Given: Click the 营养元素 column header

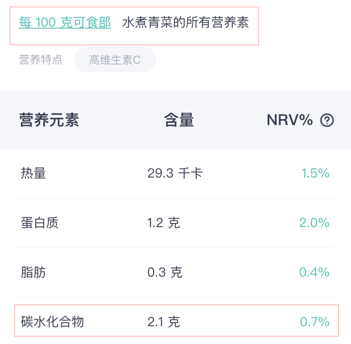Looking at the screenshot, I should 49,120.
